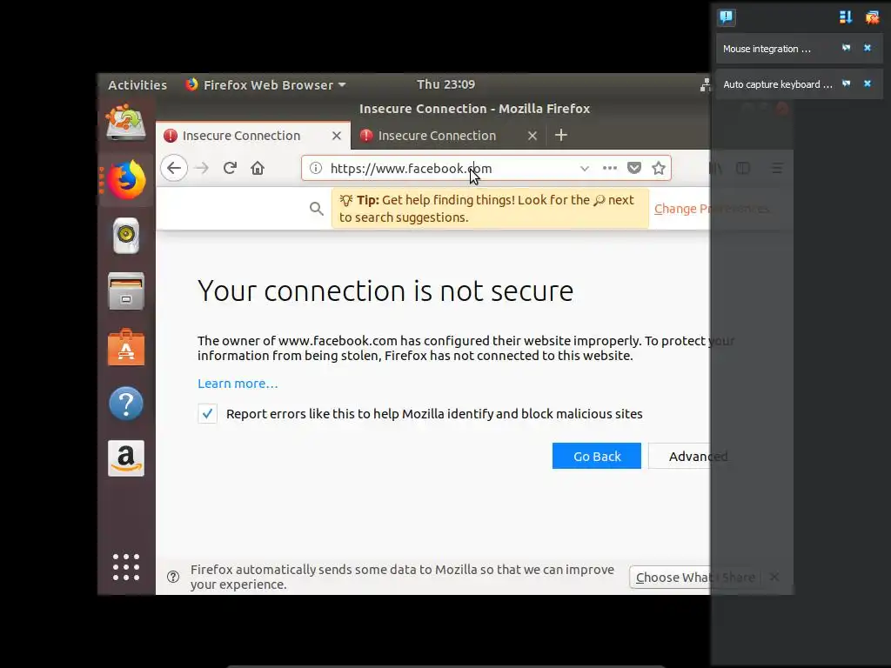Save page to Pocket icon
The width and height of the screenshot is (891, 668).
(x=634, y=168)
